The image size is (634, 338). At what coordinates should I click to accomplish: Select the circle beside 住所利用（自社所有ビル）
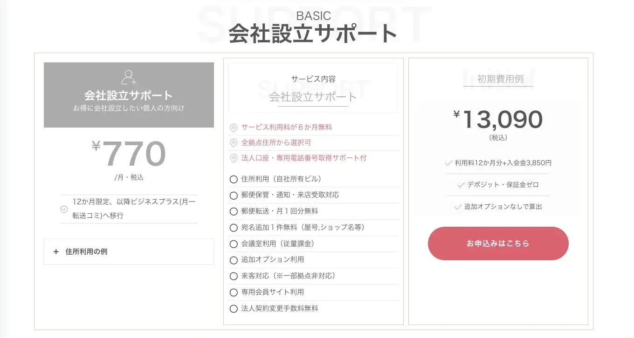pyautogui.click(x=234, y=179)
